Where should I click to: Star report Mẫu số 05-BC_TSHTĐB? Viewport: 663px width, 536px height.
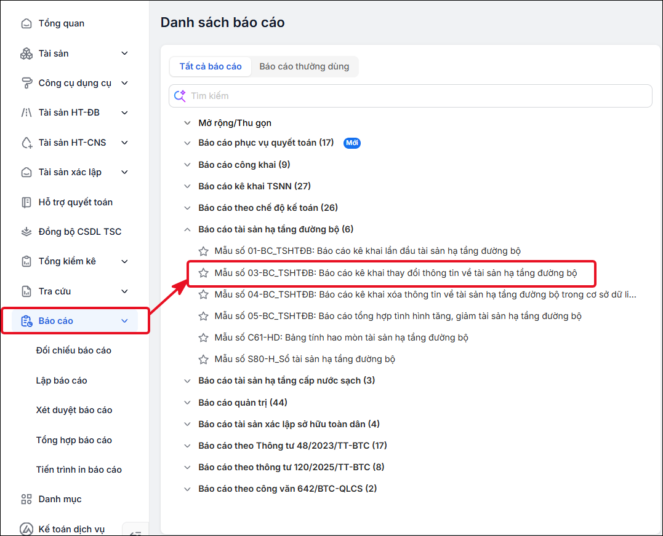(203, 316)
